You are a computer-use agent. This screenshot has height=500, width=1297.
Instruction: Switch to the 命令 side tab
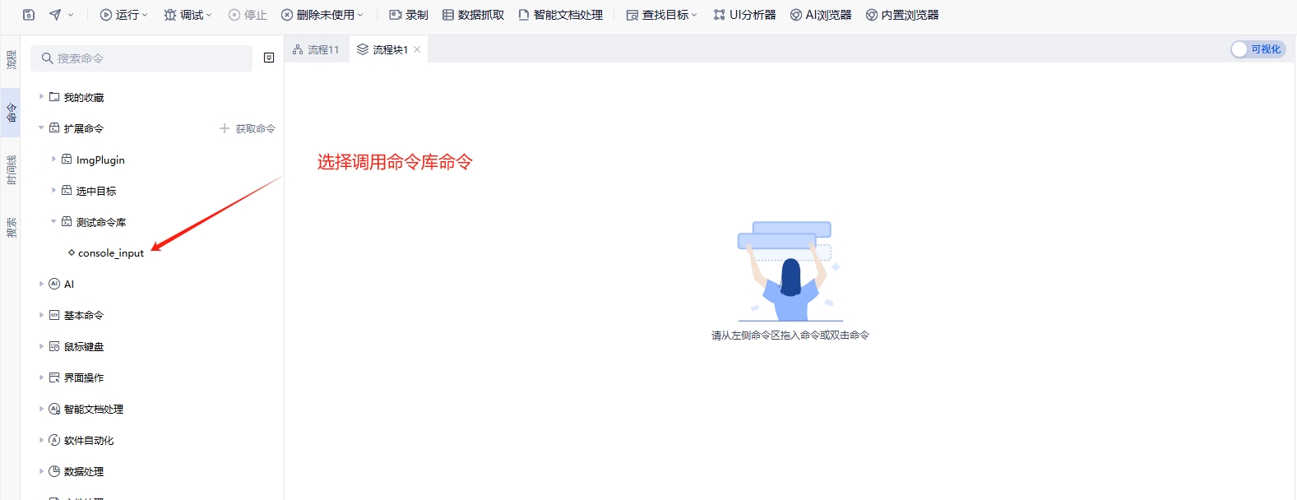click(11, 112)
